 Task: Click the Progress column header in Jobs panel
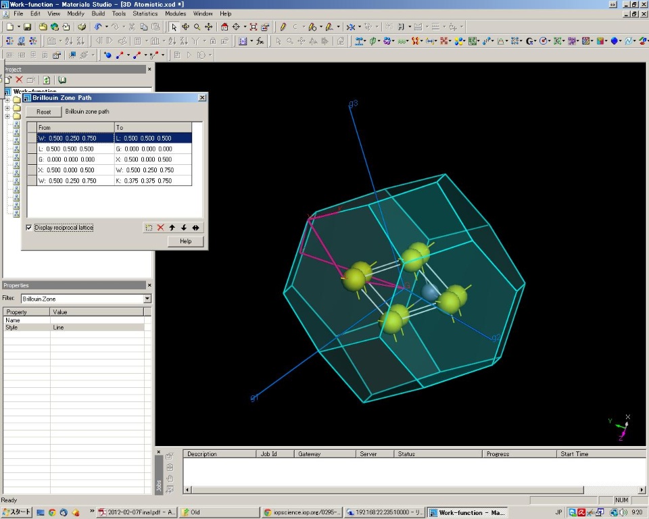pos(519,454)
